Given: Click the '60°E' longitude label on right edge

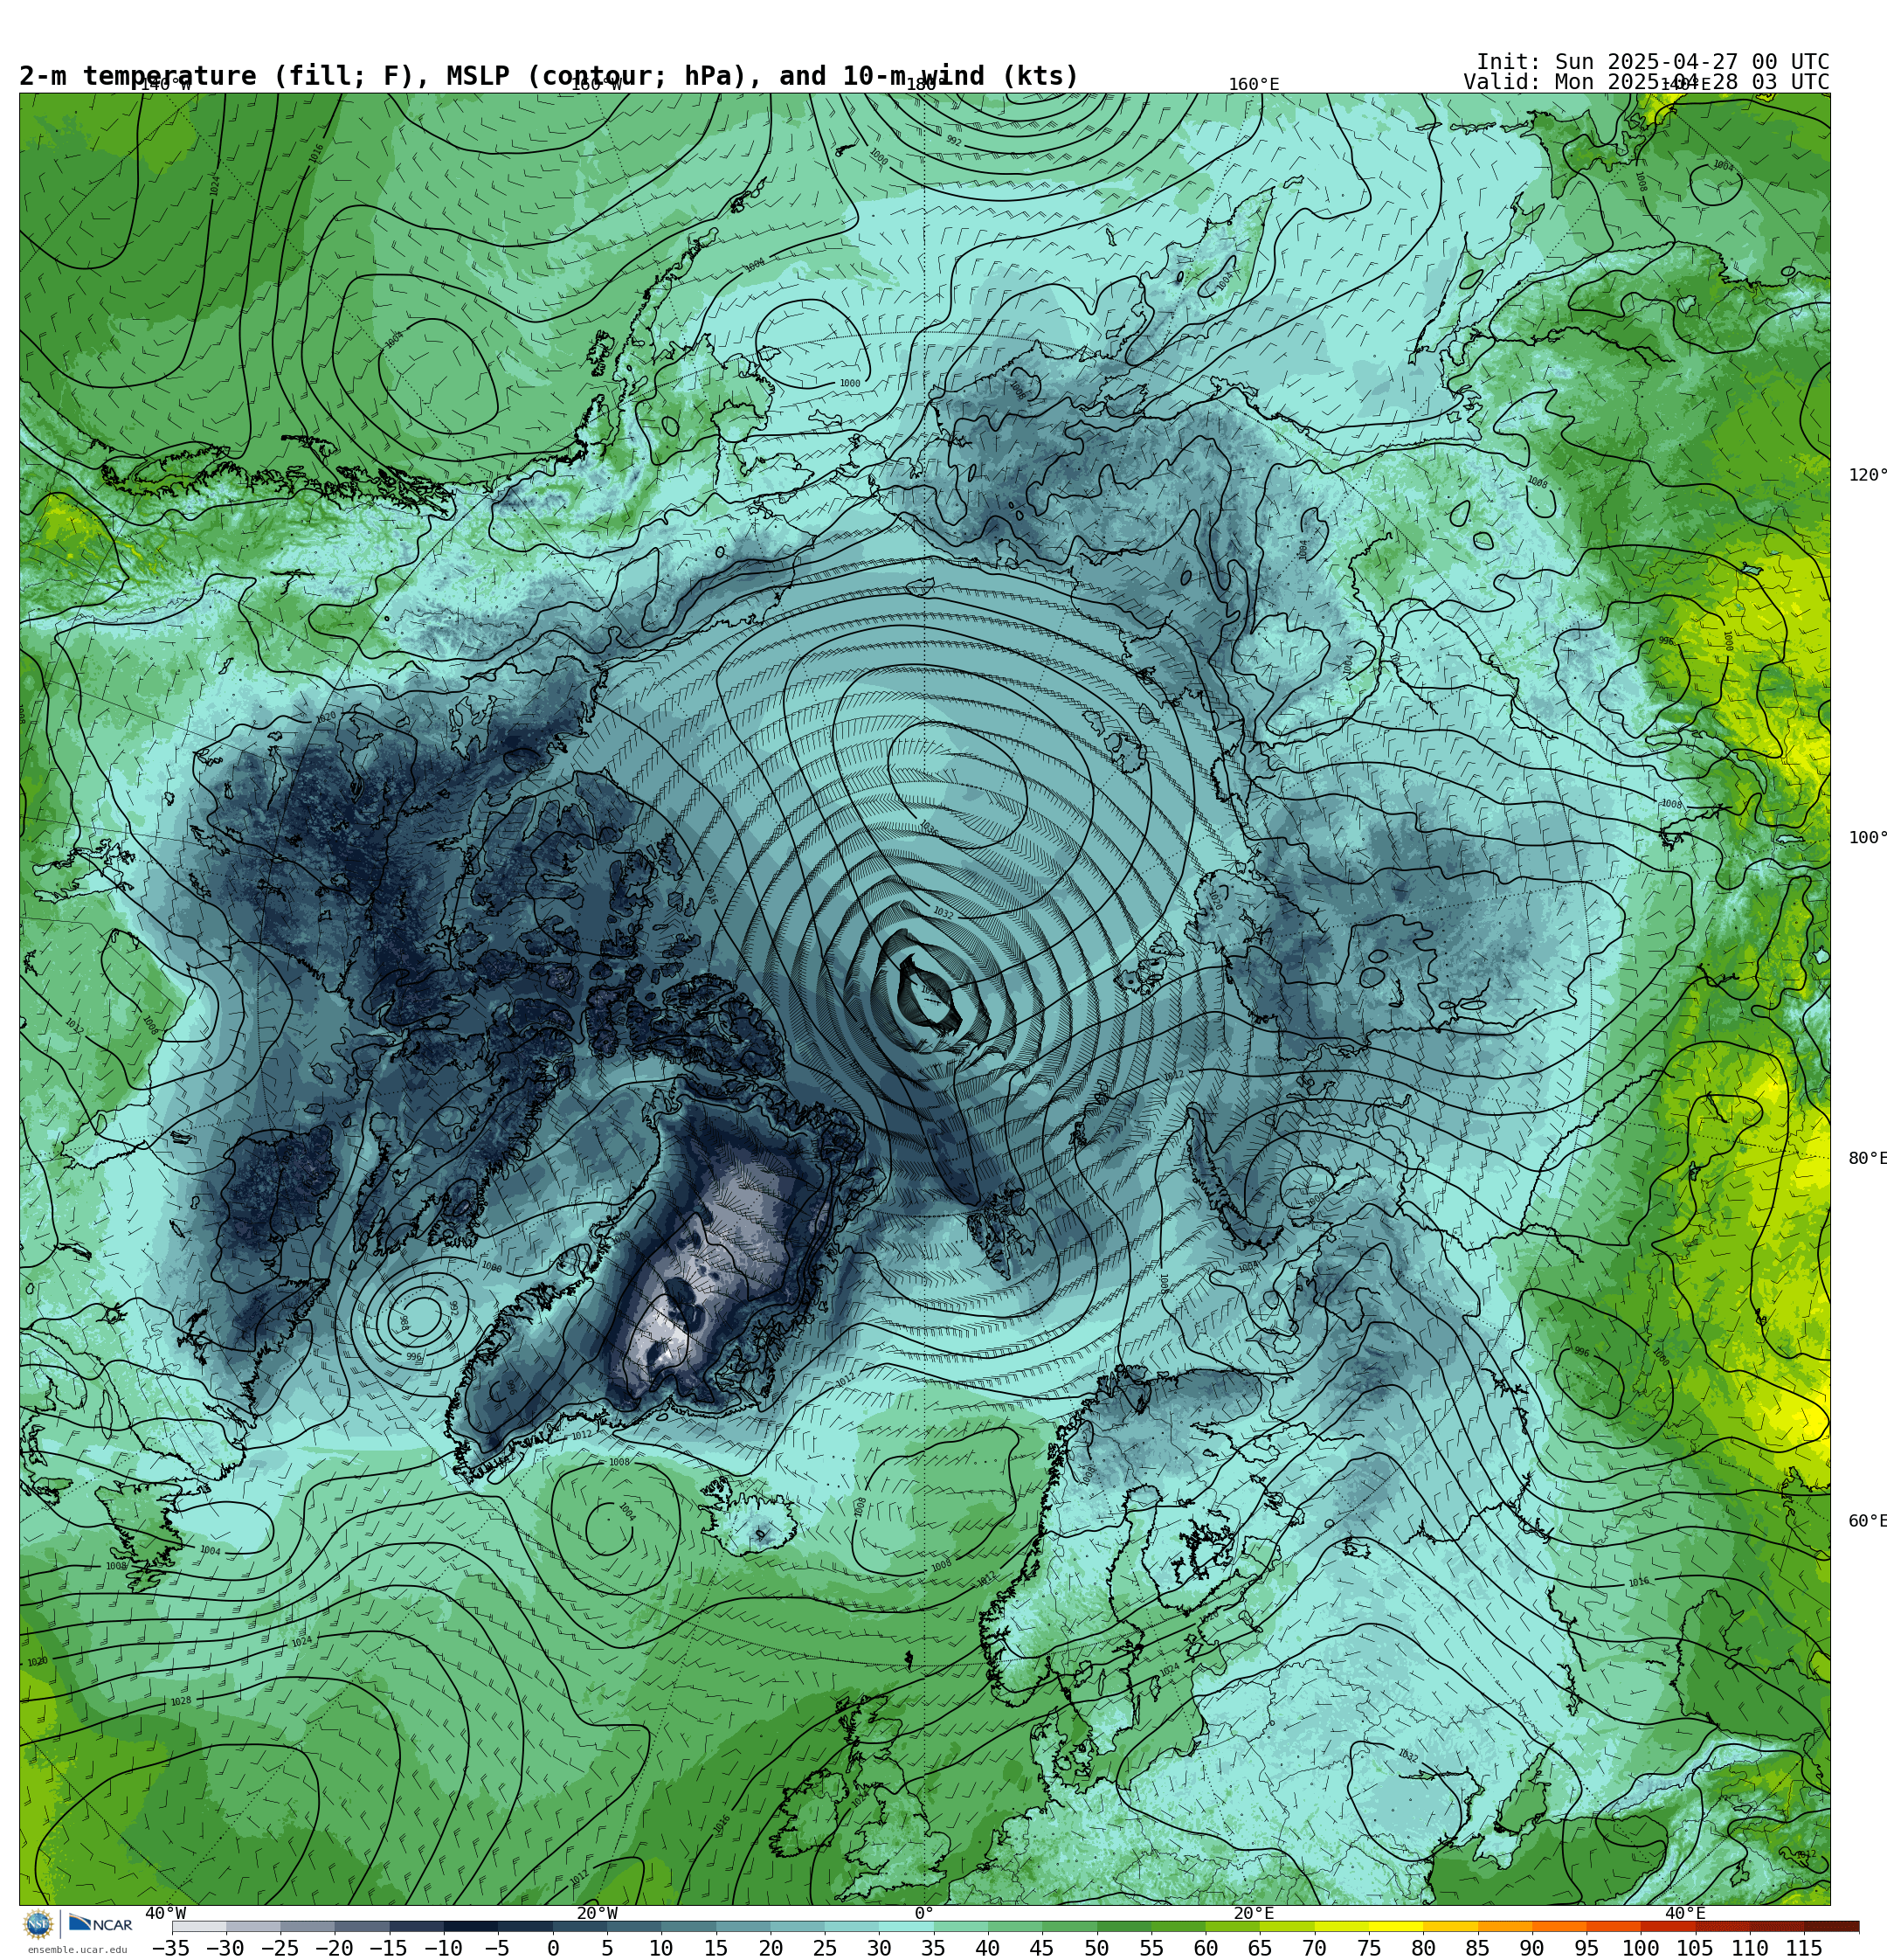Looking at the screenshot, I should tap(1867, 1521).
